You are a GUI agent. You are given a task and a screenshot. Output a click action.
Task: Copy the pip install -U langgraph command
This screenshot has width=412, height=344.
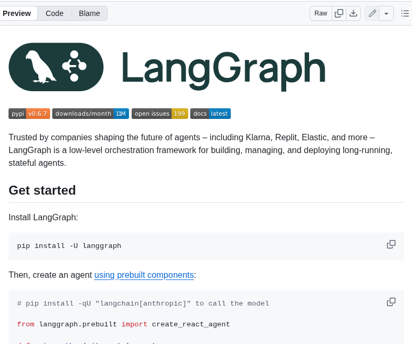coord(391,244)
